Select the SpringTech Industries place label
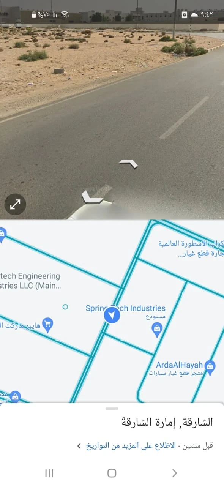Viewport: 224px width, 486px height. pos(126,308)
